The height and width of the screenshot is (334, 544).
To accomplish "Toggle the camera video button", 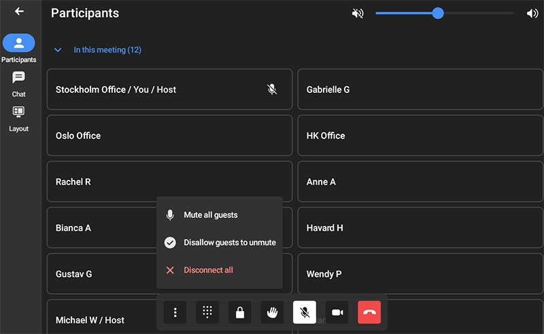I will [337, 312].
